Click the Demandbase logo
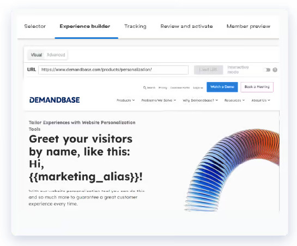297x246 pixels. point(54,100)
